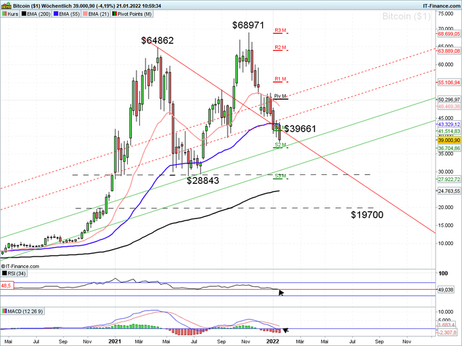Click the 49,038 RSI value tag
The height and width of the screenshot is (346, 462).
tap(446, 290)
